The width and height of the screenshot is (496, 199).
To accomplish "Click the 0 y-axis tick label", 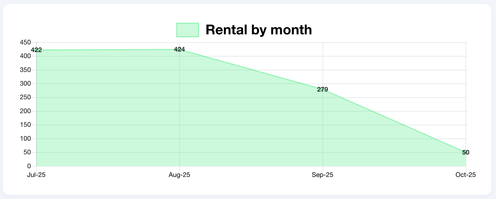I will pos(29,166).
